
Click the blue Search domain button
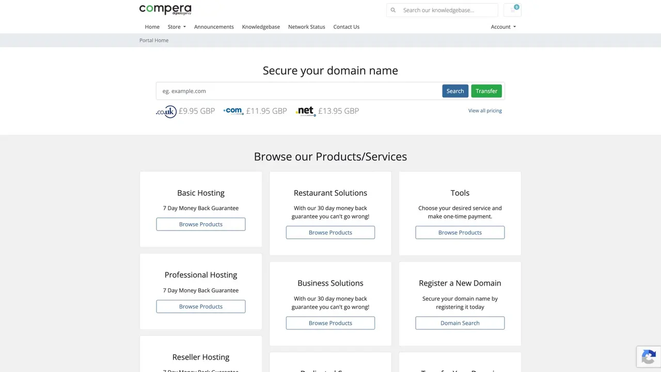(x=455, y=91)
